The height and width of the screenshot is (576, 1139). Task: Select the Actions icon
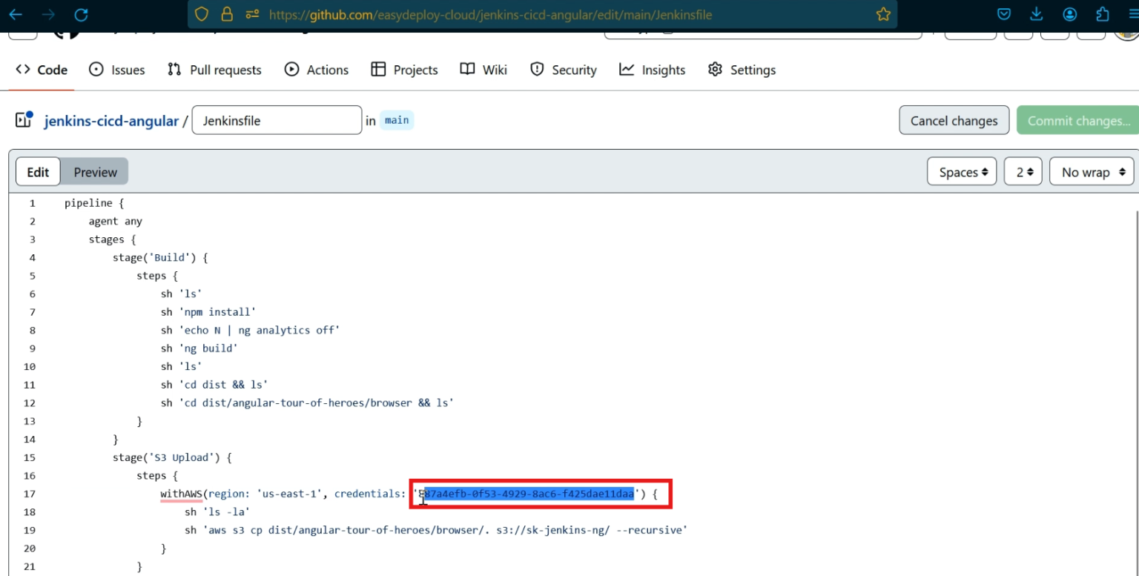[x=291, y=69]
